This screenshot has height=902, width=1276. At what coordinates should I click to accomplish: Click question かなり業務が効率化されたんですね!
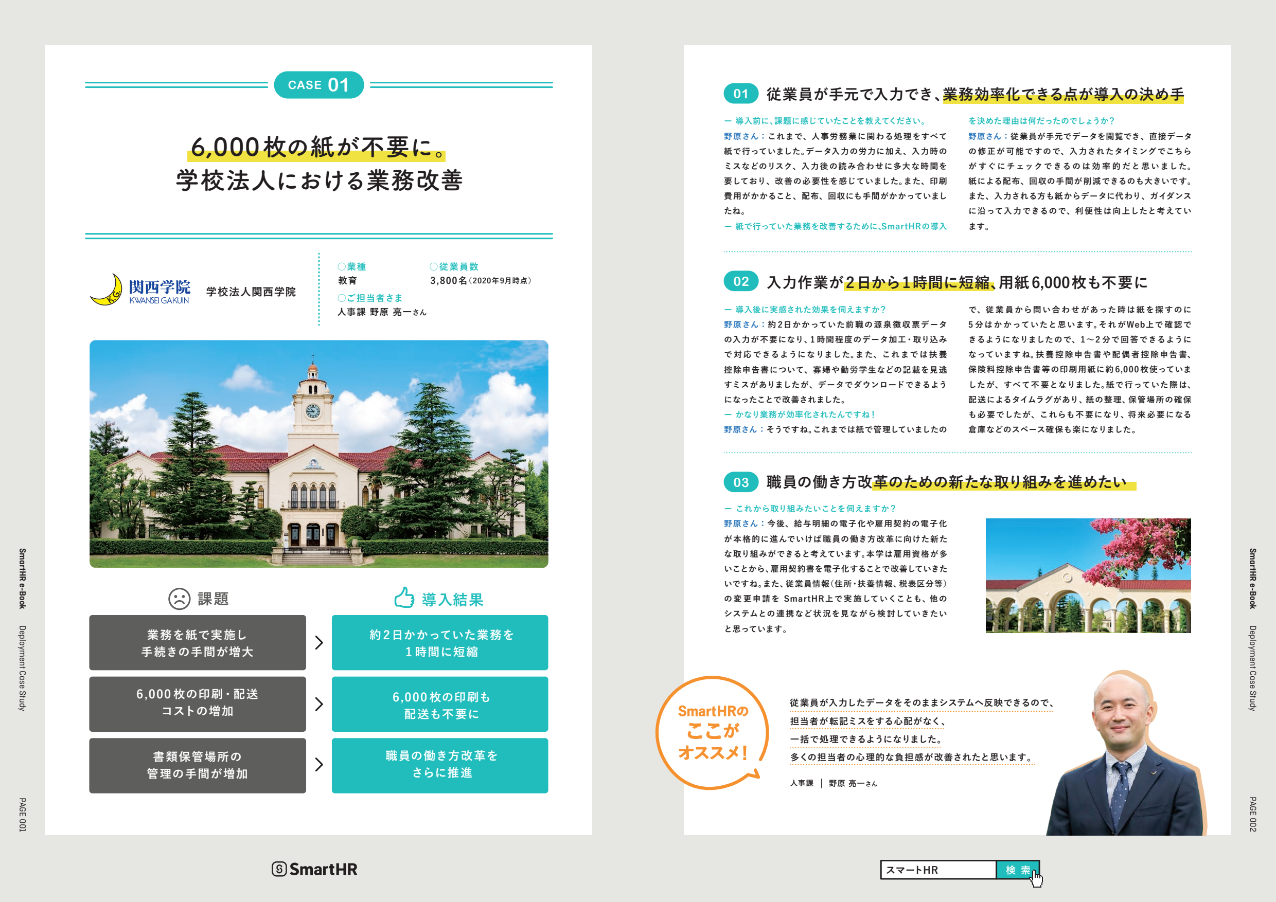coord(800,414)
